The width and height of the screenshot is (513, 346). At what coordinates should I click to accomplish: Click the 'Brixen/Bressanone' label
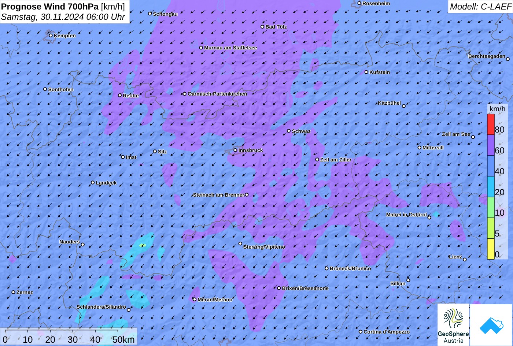[x=305, y=289]
